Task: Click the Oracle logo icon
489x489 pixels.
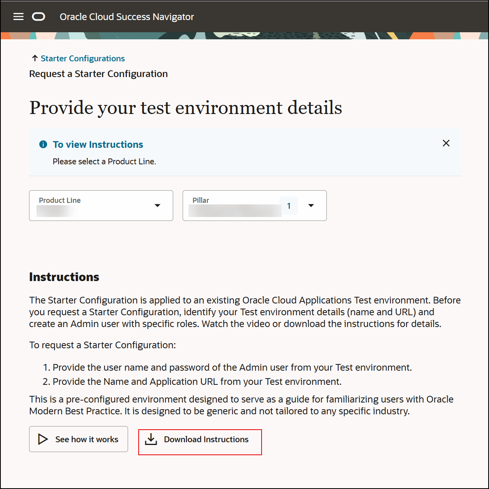Action: point(38,17)
